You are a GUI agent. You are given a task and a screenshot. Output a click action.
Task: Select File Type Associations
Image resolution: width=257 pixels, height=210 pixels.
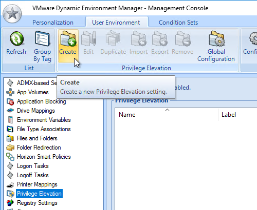pos(44,129)
